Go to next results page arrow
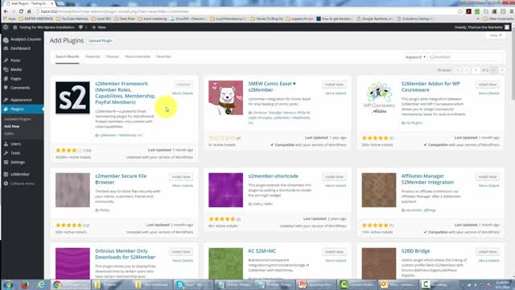The image size is (515, 290). (x=493, y=70)
